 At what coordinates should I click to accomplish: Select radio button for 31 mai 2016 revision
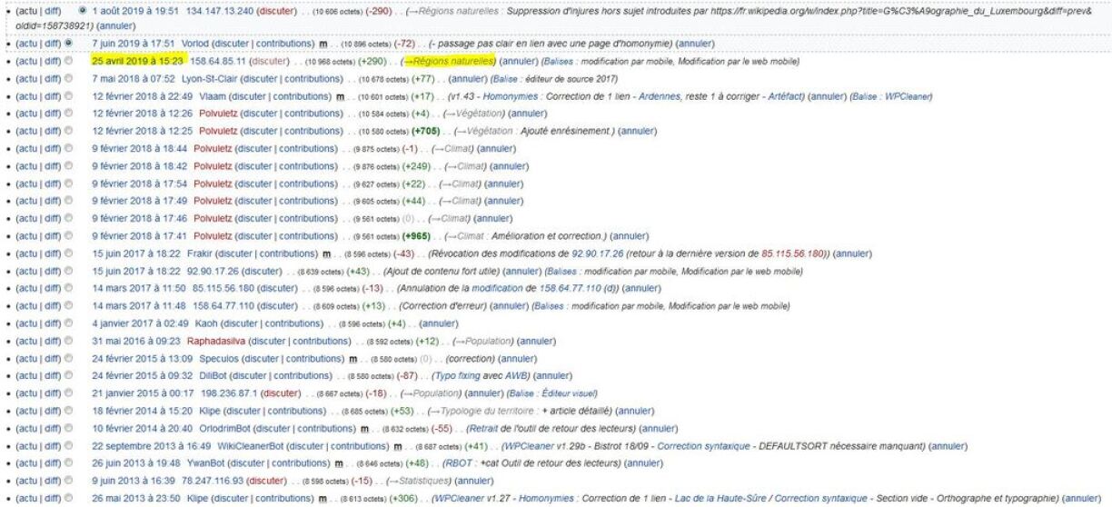68,340
